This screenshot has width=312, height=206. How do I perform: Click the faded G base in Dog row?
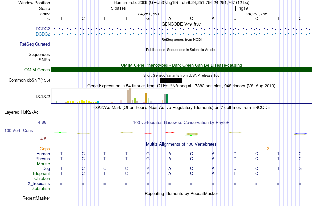click(x=300, y=169)
